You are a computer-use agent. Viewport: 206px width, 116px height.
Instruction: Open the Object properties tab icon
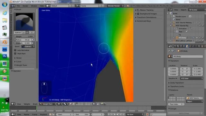click(x=187, y=46)
